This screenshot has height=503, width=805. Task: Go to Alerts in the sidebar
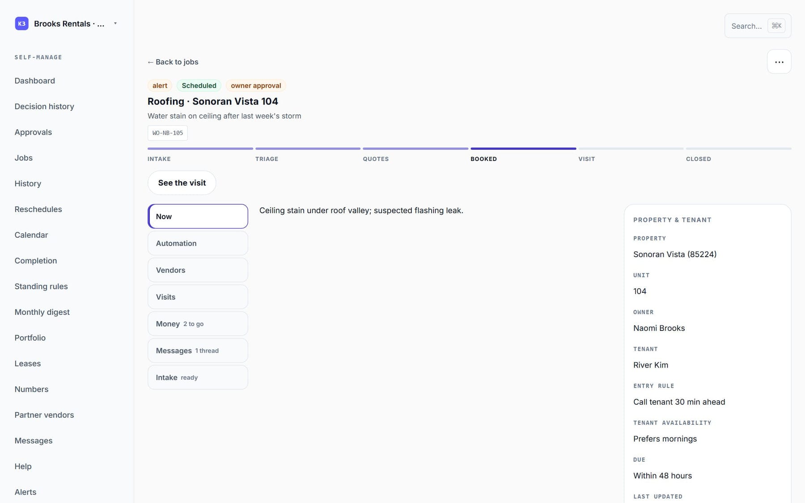pyautogui.click(x=25, y=492)
